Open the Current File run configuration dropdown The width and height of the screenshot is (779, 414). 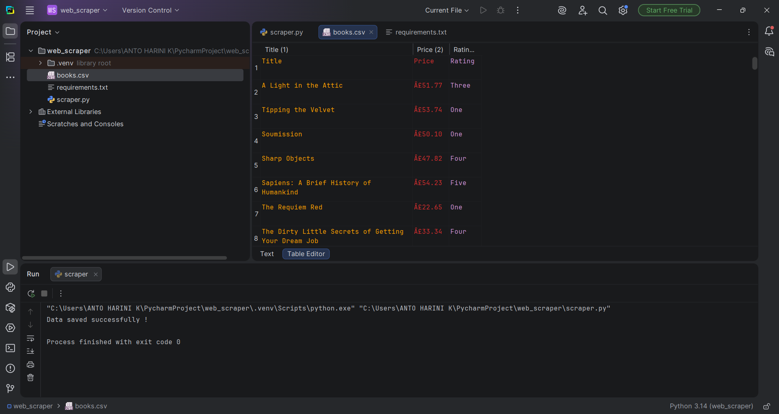point(446,10)
